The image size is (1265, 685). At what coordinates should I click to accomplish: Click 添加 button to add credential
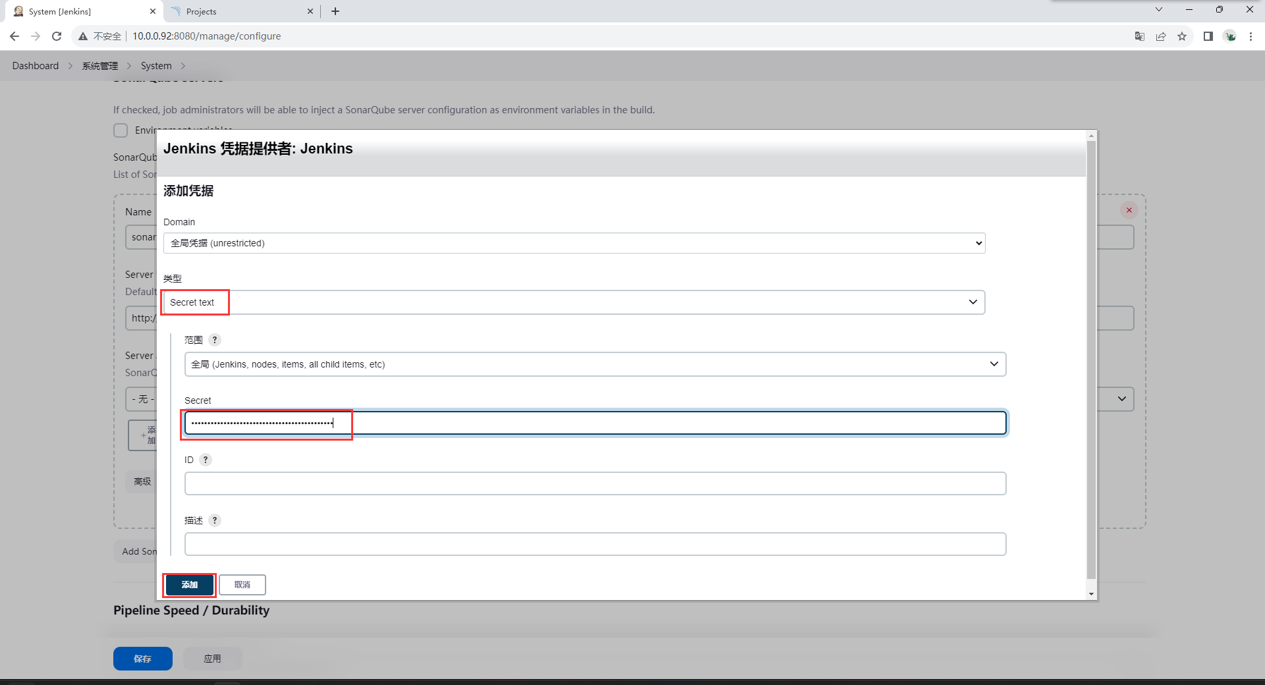click(x=190, y=585)
